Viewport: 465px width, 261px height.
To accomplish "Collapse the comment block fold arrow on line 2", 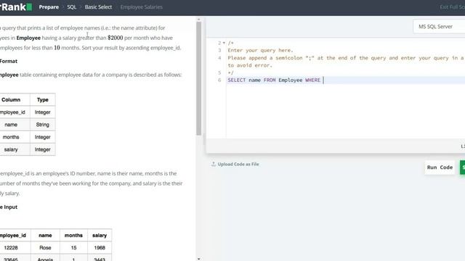I will (x=224, y=43).
